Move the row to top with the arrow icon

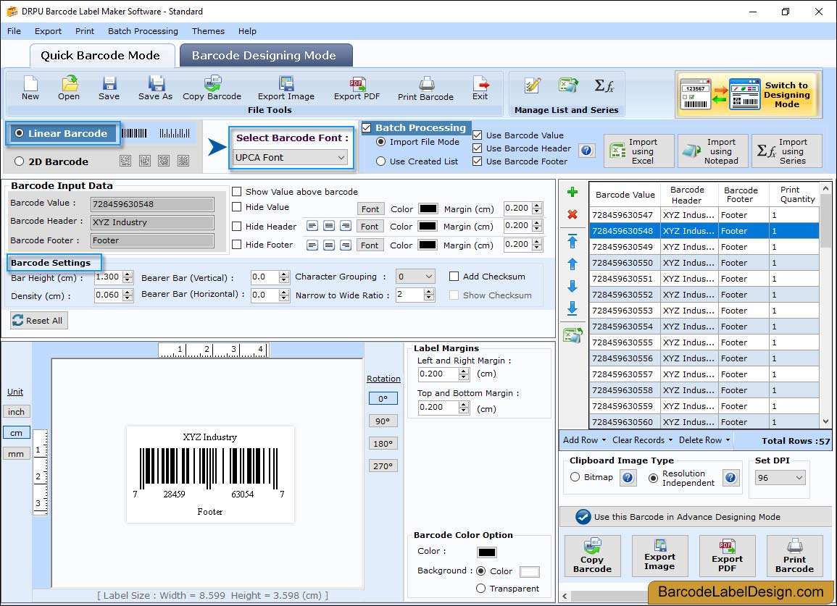(x=572, y=241)
